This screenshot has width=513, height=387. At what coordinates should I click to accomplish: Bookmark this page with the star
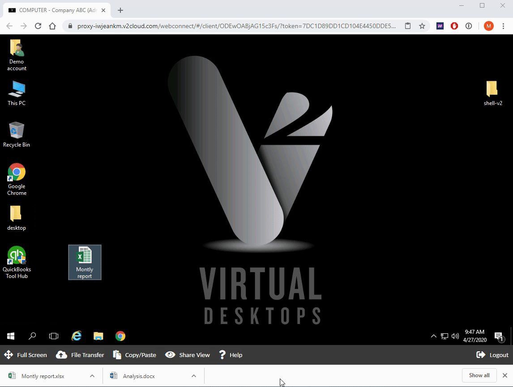tap(422, 26)
